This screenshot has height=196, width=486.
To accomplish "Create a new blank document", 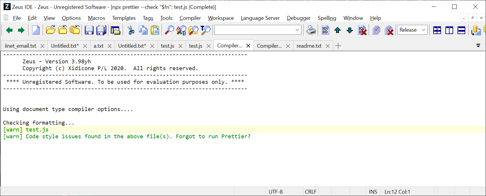I will [x=36, y=30].
